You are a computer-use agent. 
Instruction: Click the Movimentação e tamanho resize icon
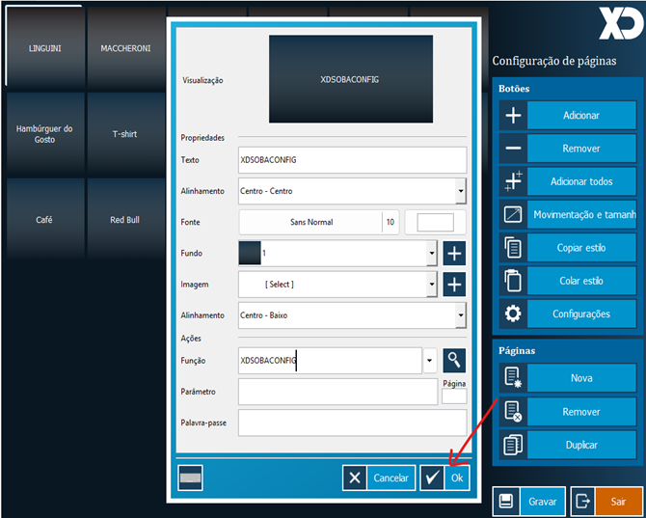(x=513, y=214)
